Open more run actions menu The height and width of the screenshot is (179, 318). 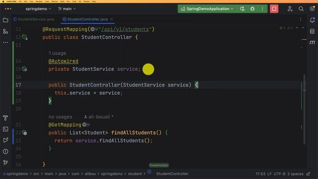click(x=262, y=9)
